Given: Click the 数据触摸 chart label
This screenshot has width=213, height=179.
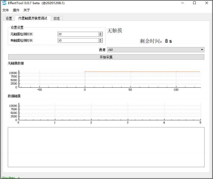Looking at the screenshot, I should pyautogui.click(x=14, y=96).
